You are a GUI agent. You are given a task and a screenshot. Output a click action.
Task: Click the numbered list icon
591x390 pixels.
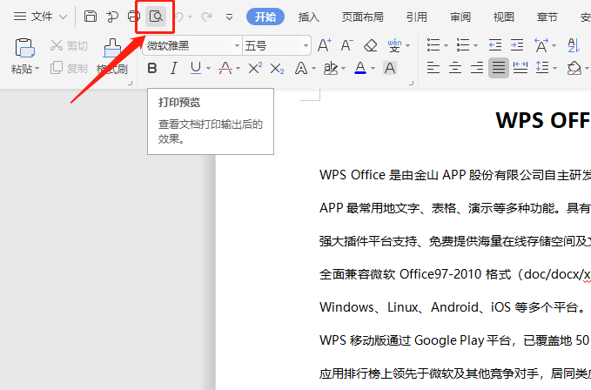pyautogui.click(x=463, y=45)
